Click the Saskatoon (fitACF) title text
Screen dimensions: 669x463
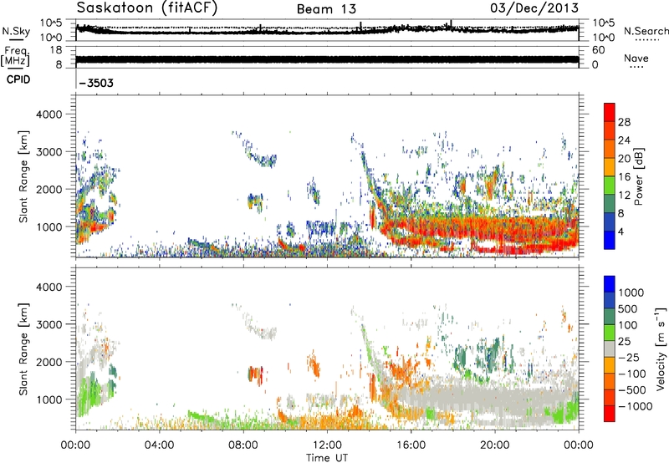(147, 8)
